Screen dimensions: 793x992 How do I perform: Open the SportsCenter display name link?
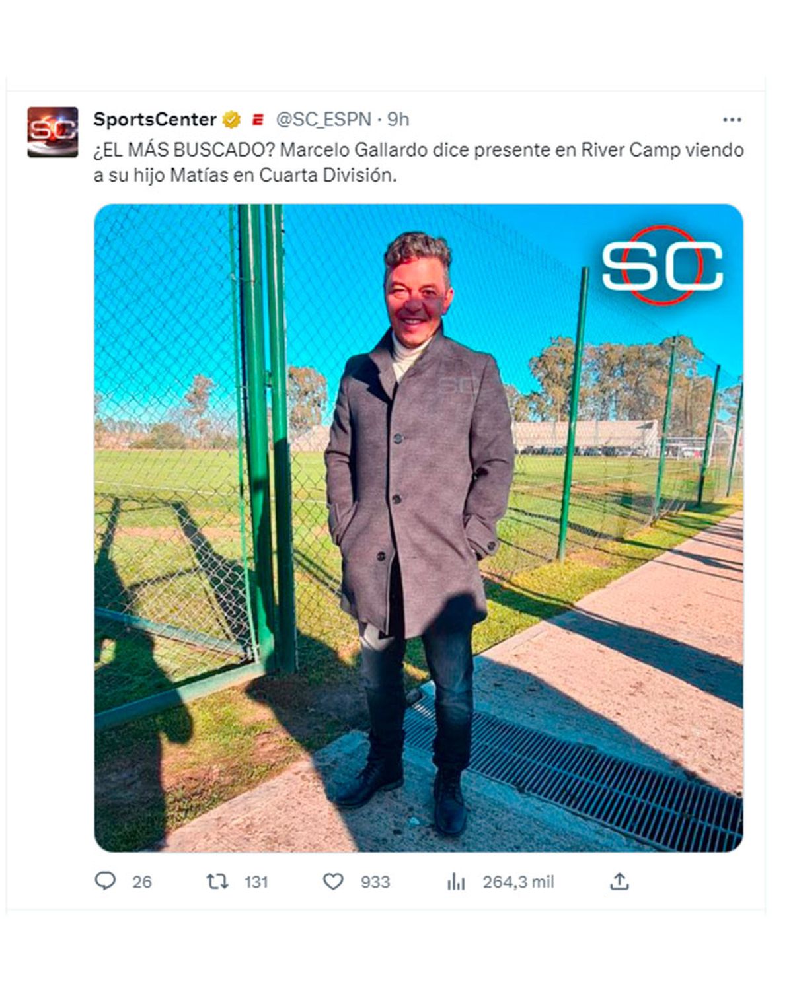click(155, 120)
